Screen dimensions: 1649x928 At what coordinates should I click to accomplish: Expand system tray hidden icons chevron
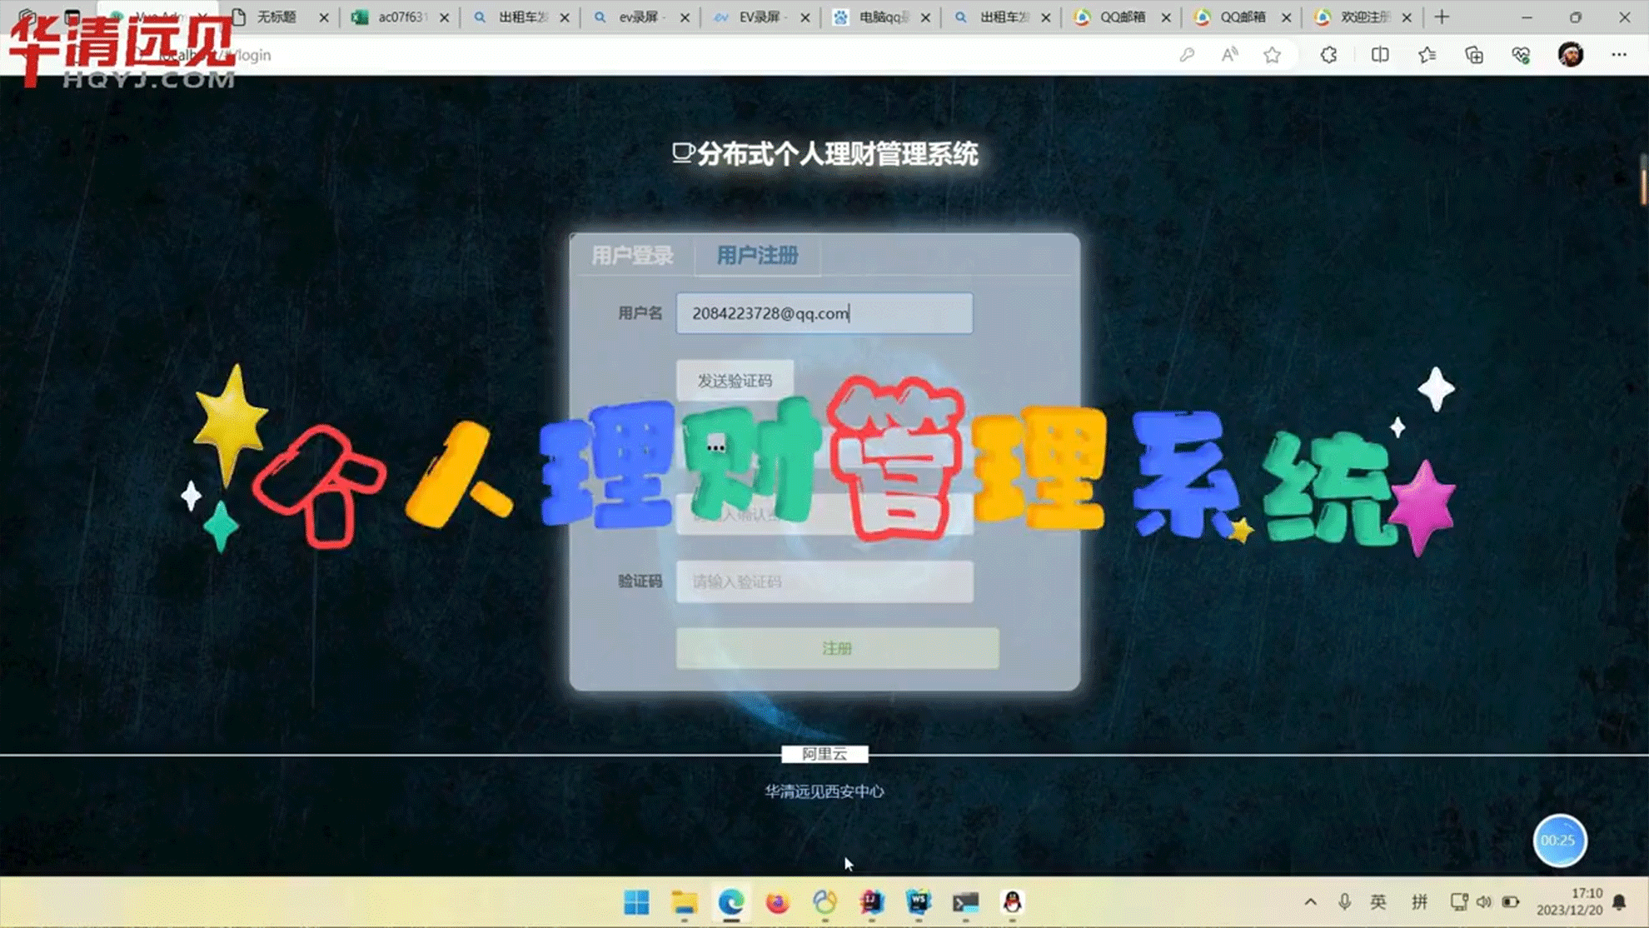(1310, 902)
